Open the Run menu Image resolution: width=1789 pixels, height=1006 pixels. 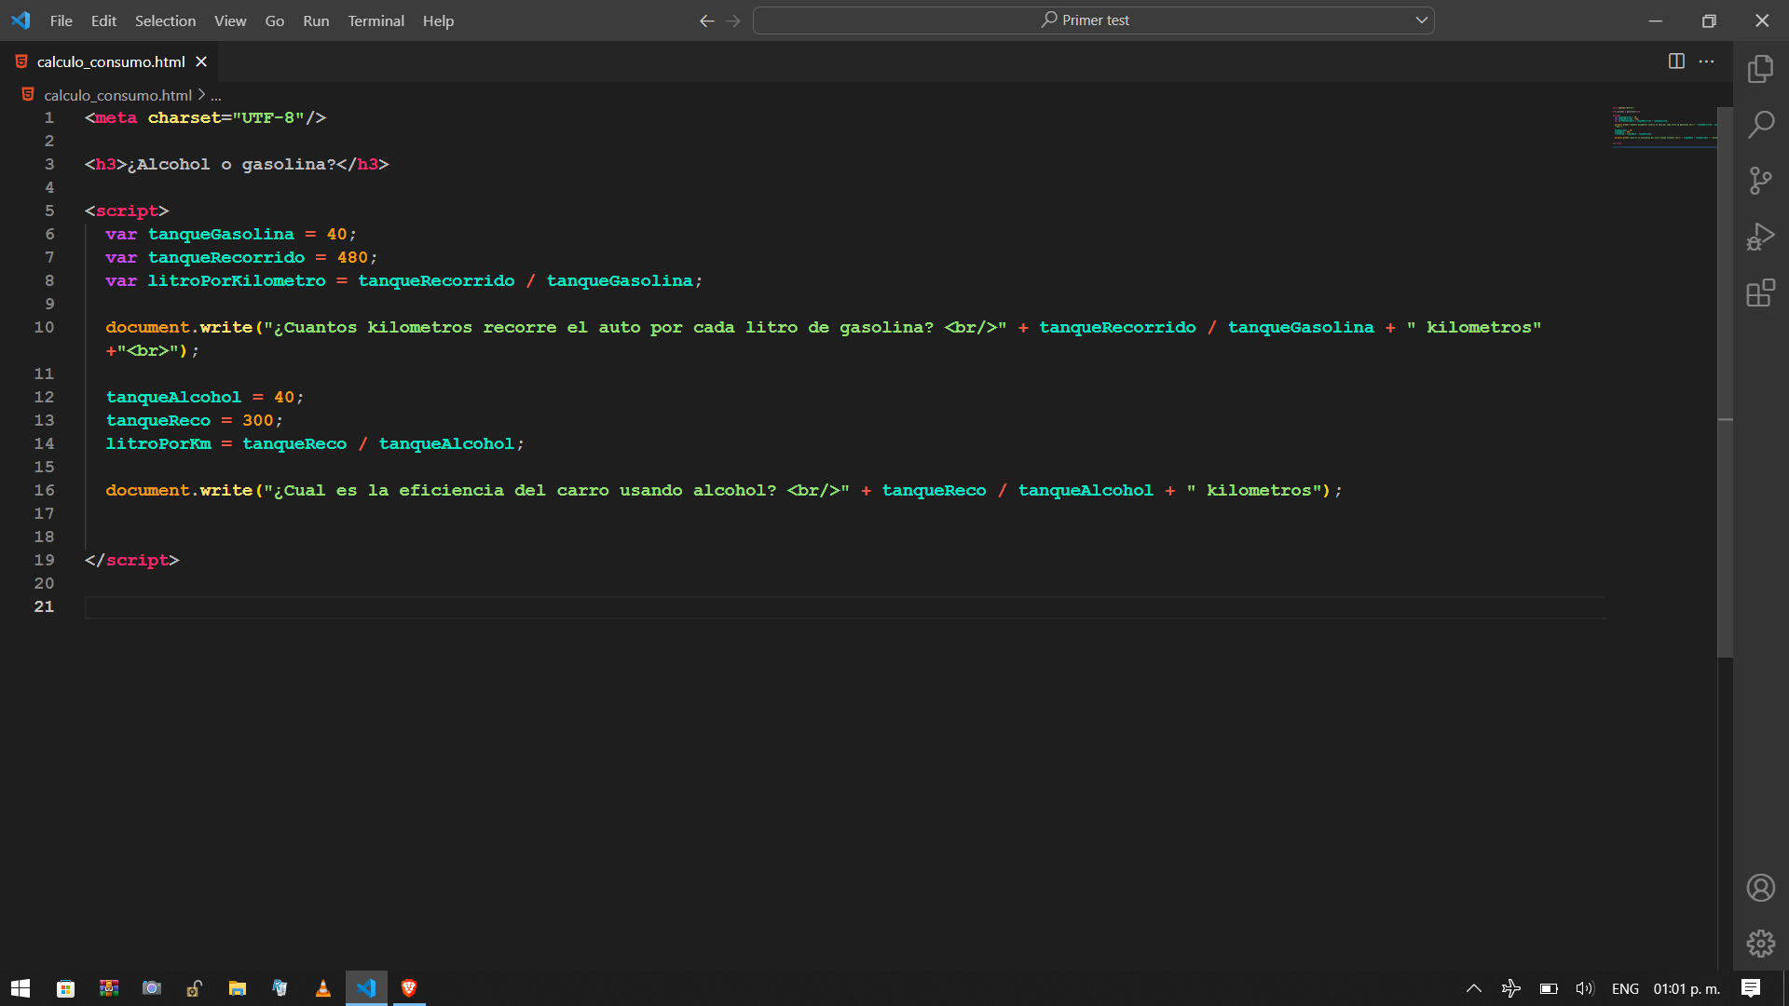click(x=316, y=20)
